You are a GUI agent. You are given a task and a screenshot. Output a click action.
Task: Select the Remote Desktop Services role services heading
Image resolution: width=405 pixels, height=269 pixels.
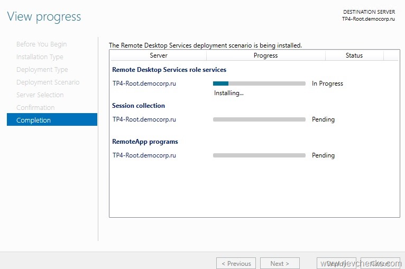169,70
